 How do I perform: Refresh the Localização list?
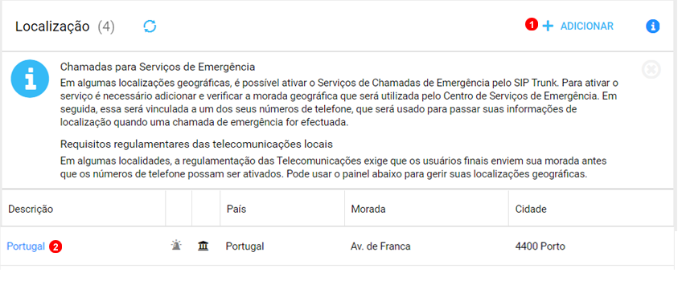coord(150,26)
